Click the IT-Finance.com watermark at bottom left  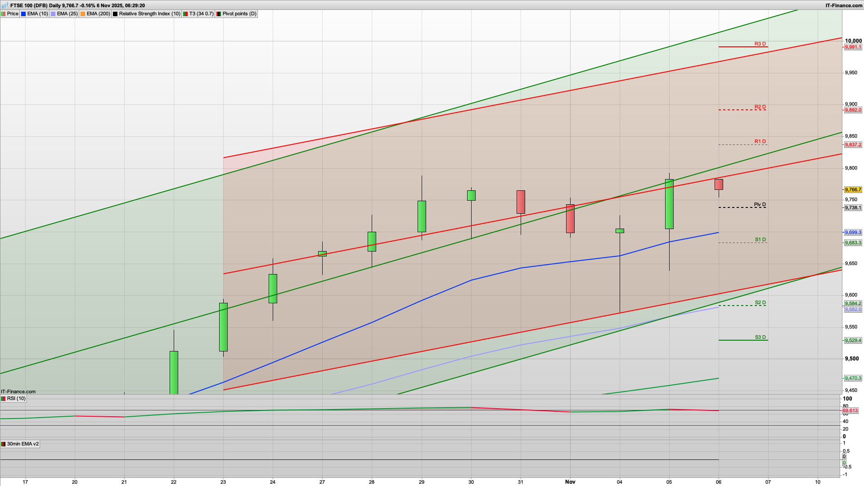pyautogui.click(x=17, y=391)
